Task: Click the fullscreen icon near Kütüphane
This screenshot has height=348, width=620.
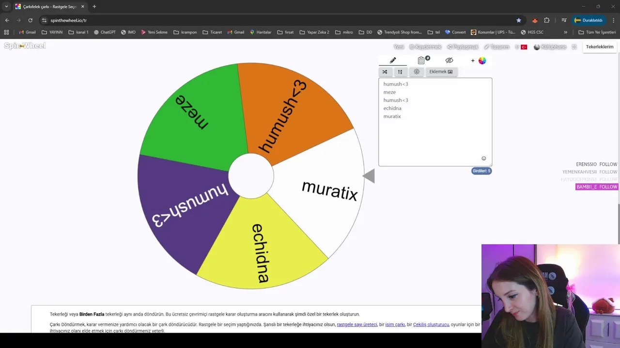Action: click(x=574, y=47)
